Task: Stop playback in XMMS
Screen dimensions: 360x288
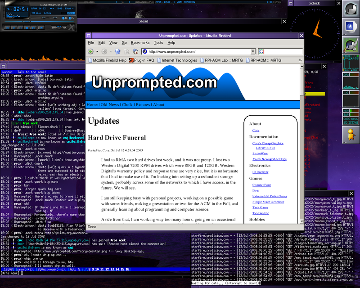Action: [27, 28]
